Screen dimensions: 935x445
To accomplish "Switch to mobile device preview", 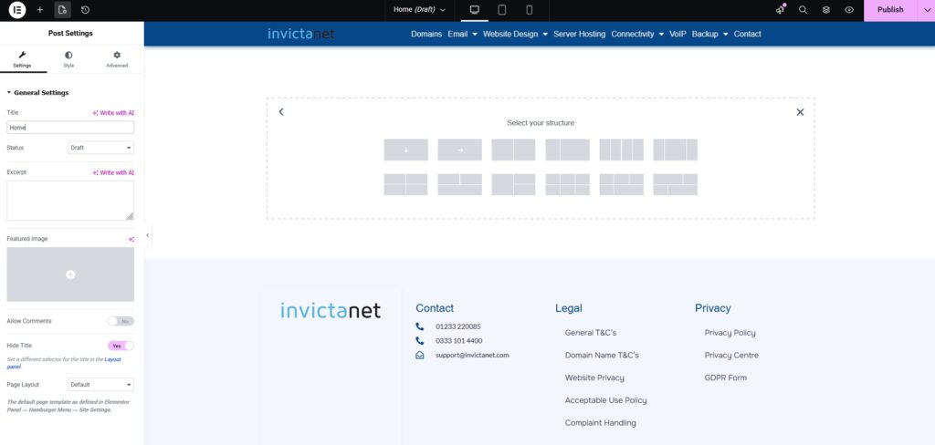I will tap(529, 10).
